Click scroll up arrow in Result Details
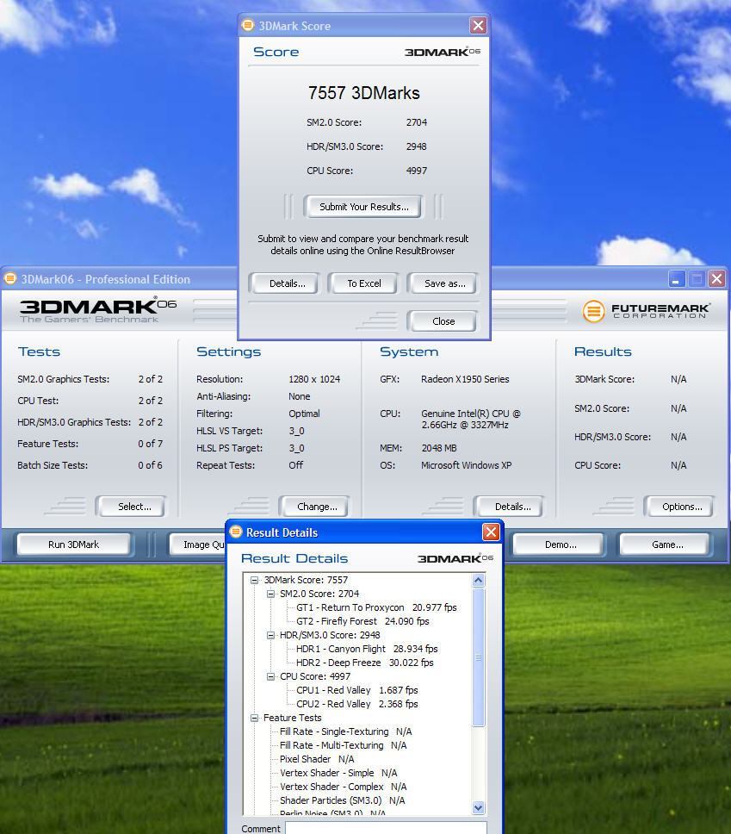731x834 pixels. pyautogui.click(x=478, y=581)
